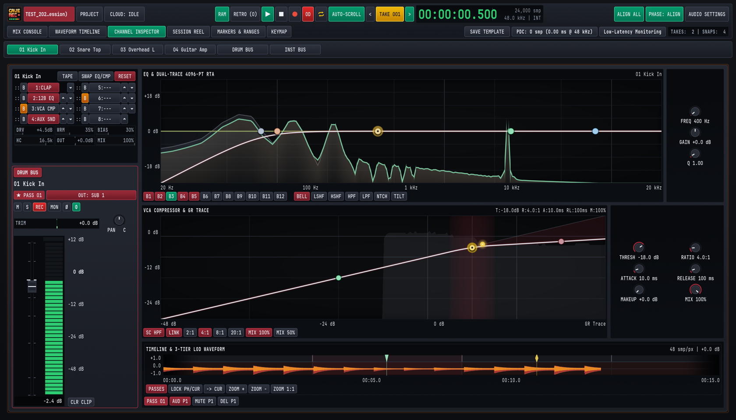Enable MON input monitoring

[54, 207]
